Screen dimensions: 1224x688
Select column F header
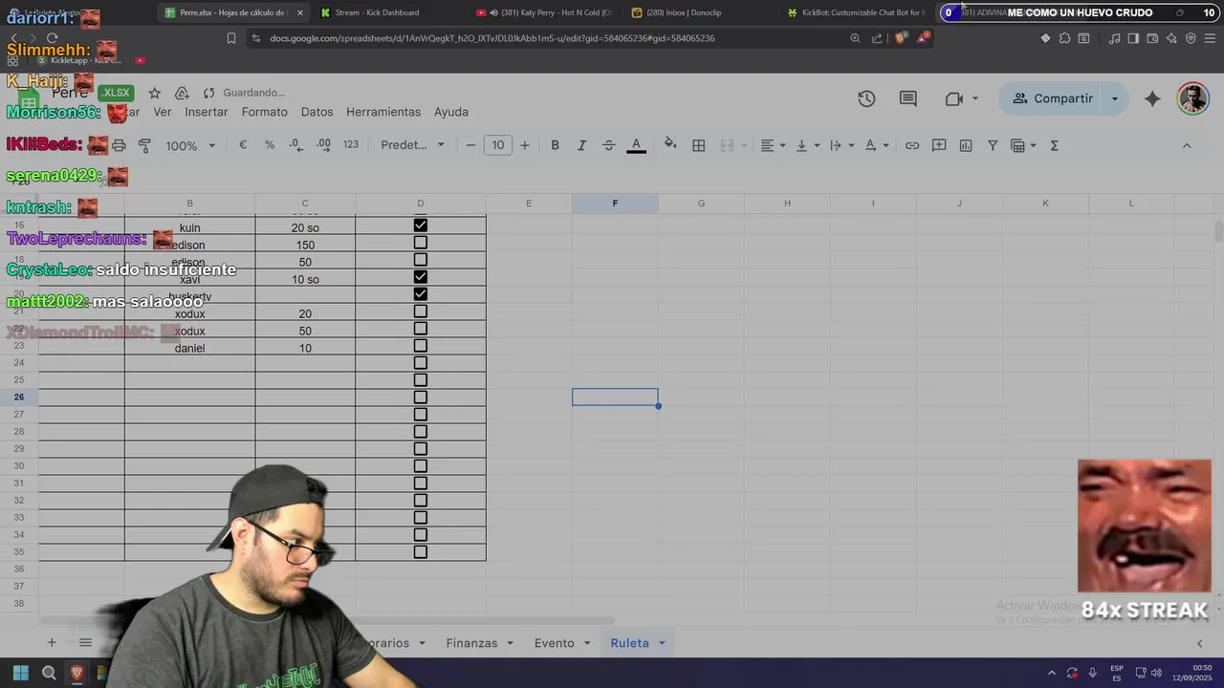(x=615, y=203)
